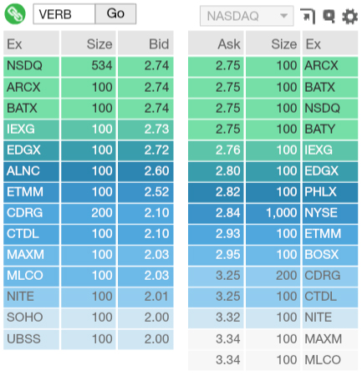Click the Ask column header
The height and width of the screenshot is (381, 362).
click(216, 43)
